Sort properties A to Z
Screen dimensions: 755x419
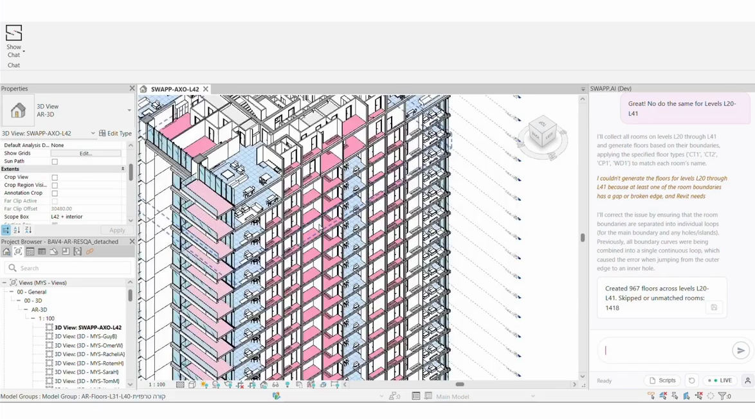click(17, 231)
